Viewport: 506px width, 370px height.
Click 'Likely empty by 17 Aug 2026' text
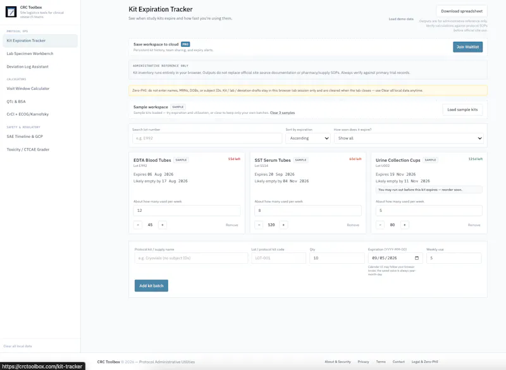[161, 182]
